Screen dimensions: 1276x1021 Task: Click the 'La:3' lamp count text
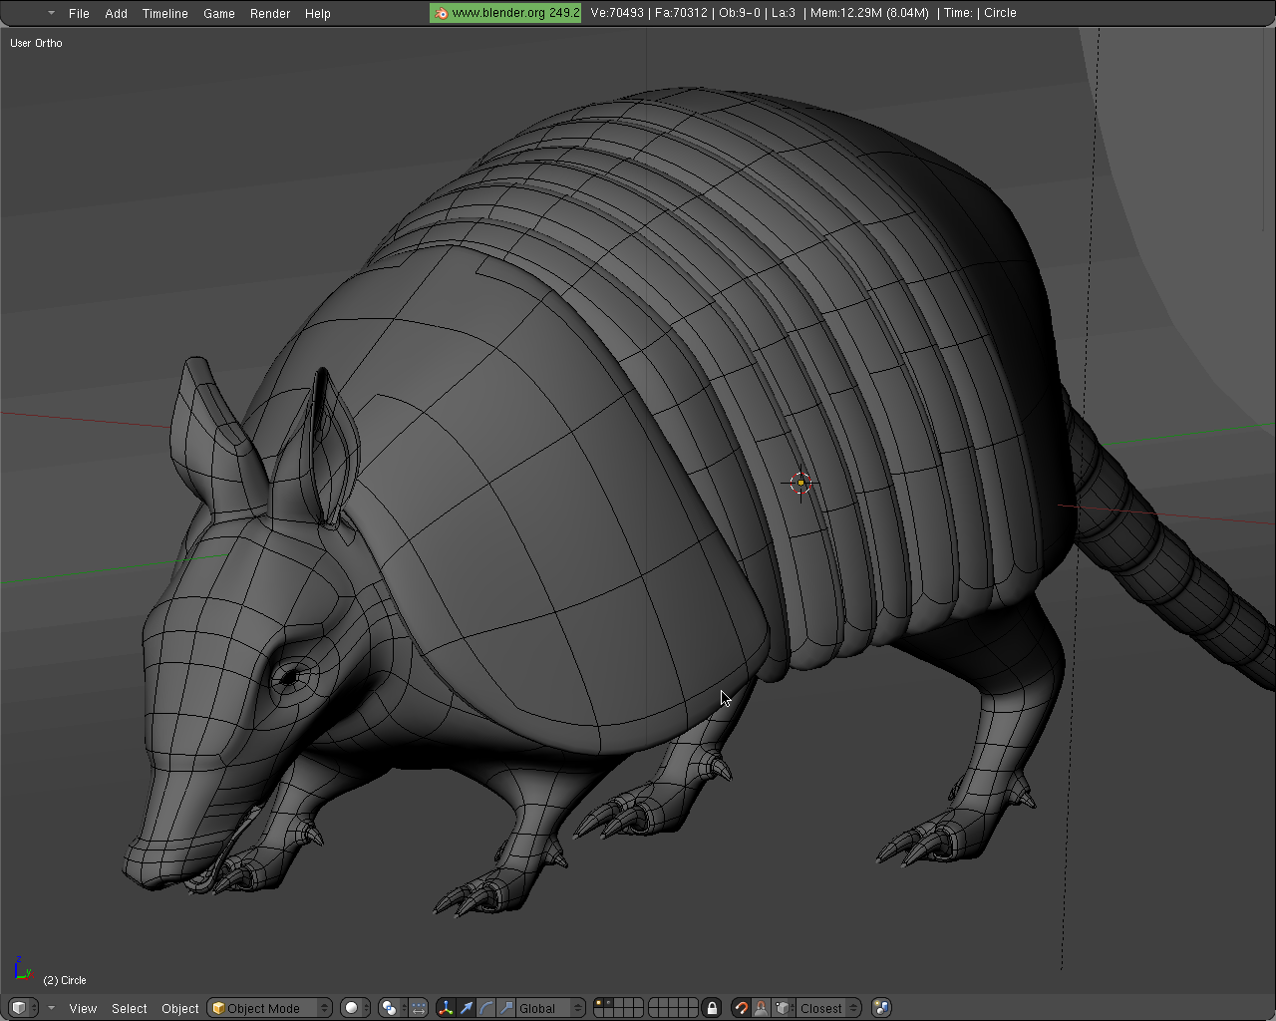784,13
